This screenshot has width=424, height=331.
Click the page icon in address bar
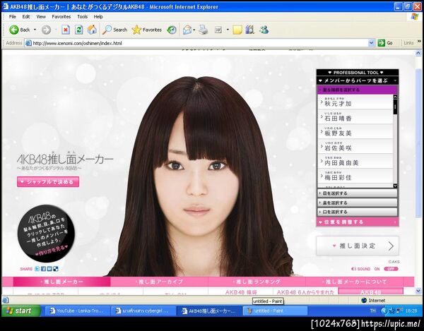[28, 43]
